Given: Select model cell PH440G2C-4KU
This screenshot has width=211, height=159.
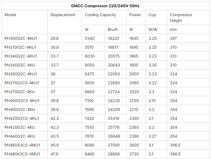Looking at the screenshot, I should tap(20, 136).
